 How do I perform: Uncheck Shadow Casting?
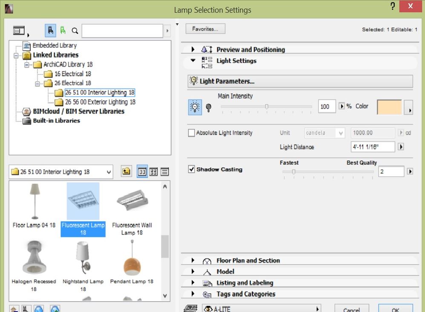click(191, 169)
